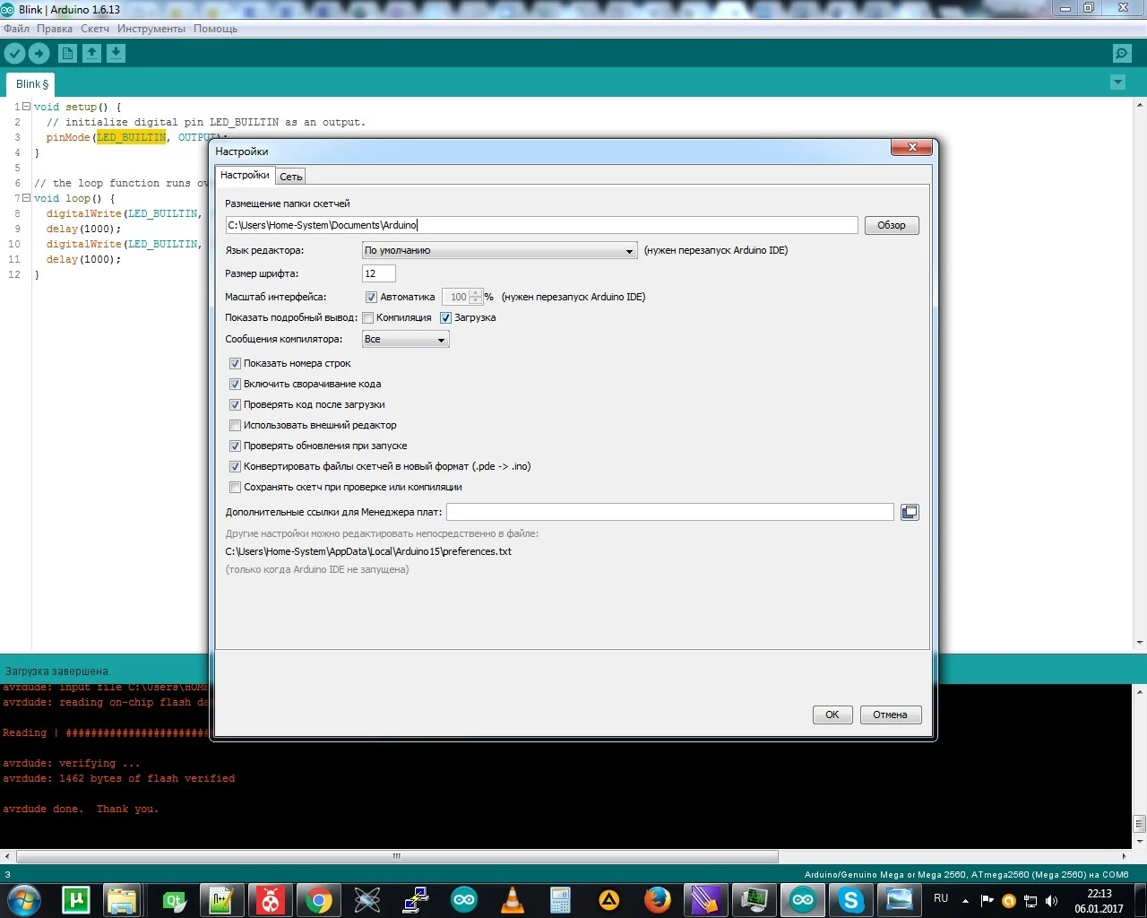1147x918 pixels.
Task: Open Notepad++ from the taskbar
Action: coord(221,900)
